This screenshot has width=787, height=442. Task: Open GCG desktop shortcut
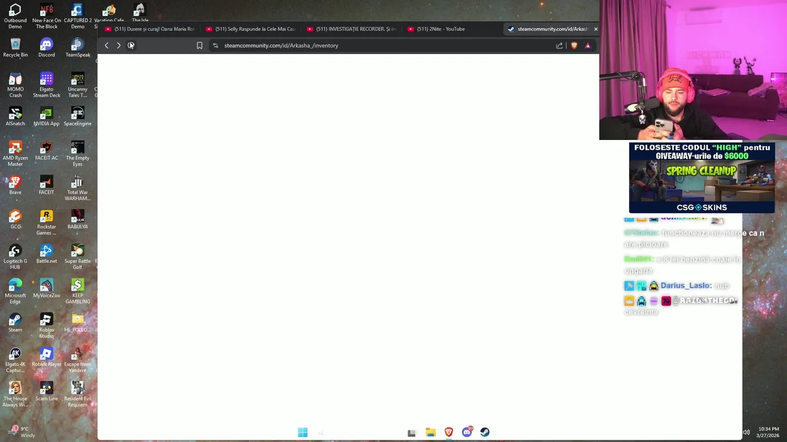(x=15, y=220)
